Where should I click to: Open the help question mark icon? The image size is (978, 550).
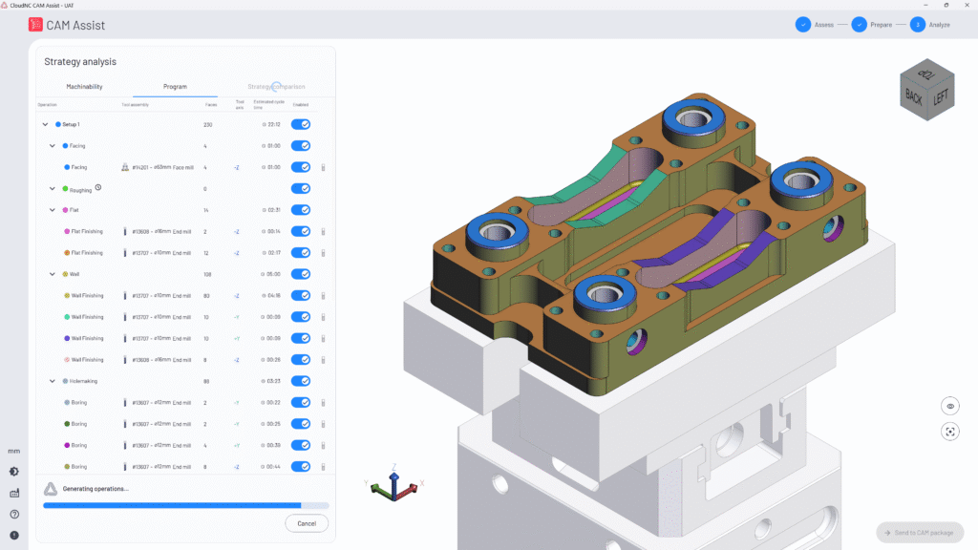pos(14,515)
